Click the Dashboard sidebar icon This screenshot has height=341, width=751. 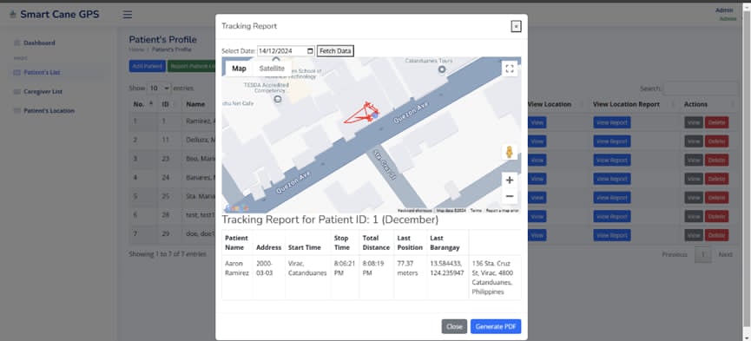(17, 43)
